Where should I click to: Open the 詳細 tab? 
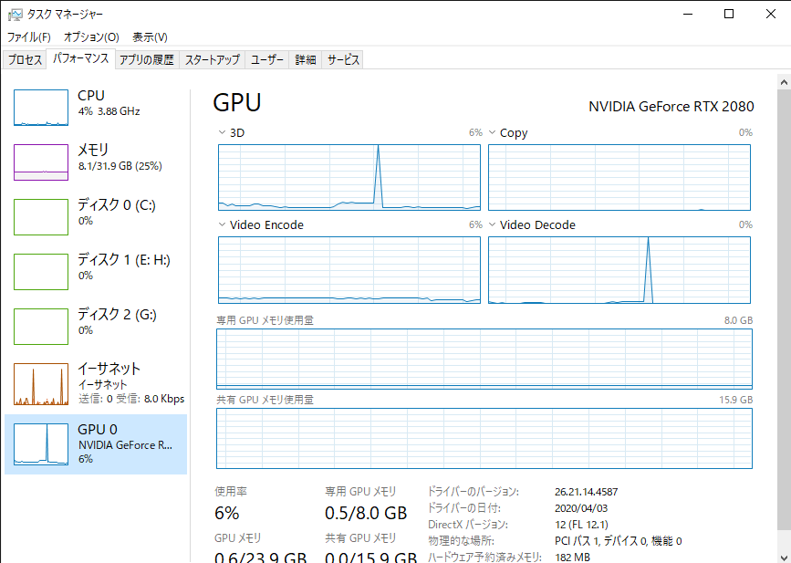tap(306, 59)
